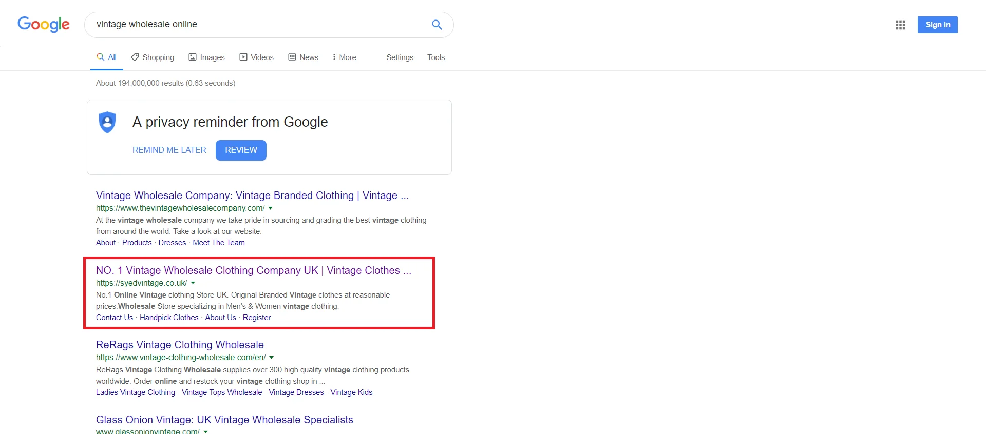Click the privacy shield icon
This screenshot has width=986, height=434.
107,122
